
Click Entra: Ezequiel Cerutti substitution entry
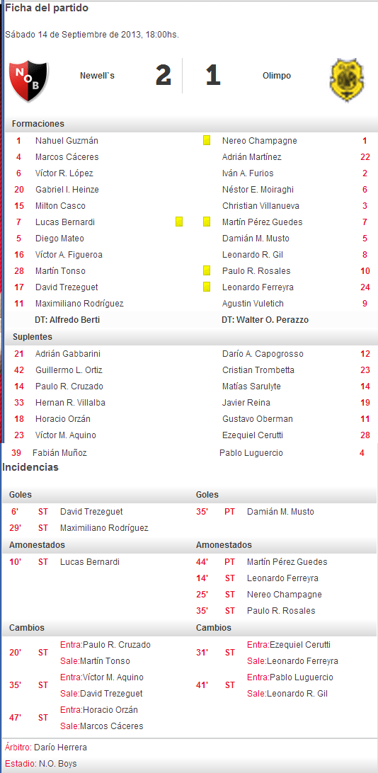point(288,645)
